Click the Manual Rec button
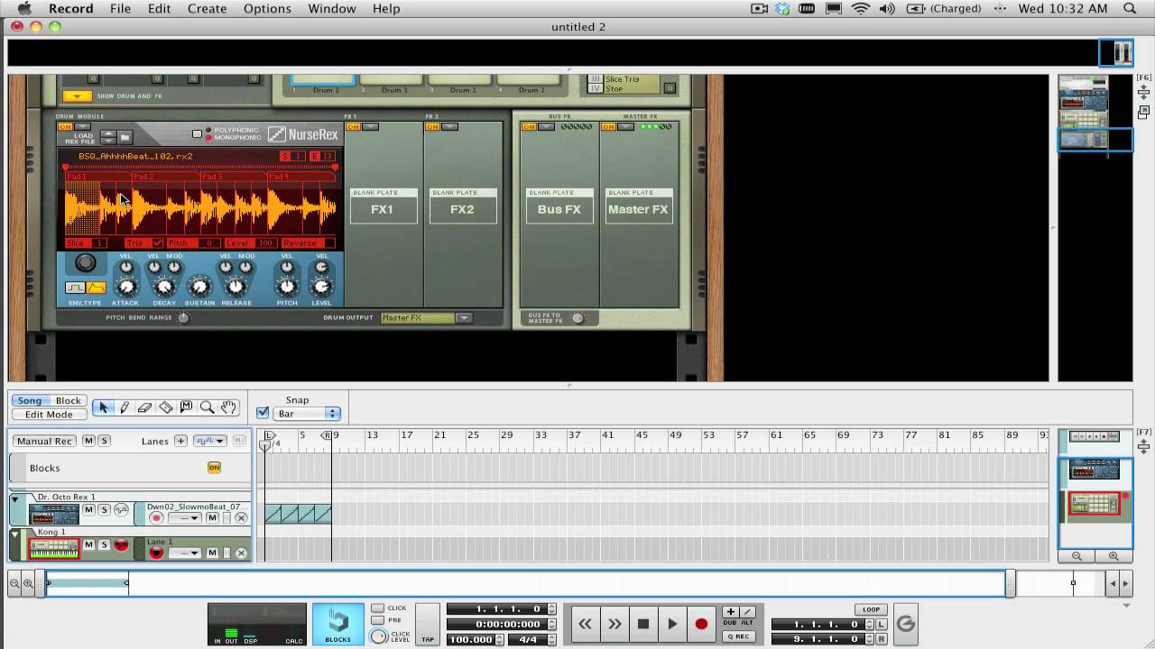The height and width of the screenshot is (649, 1155). (45, 441)
